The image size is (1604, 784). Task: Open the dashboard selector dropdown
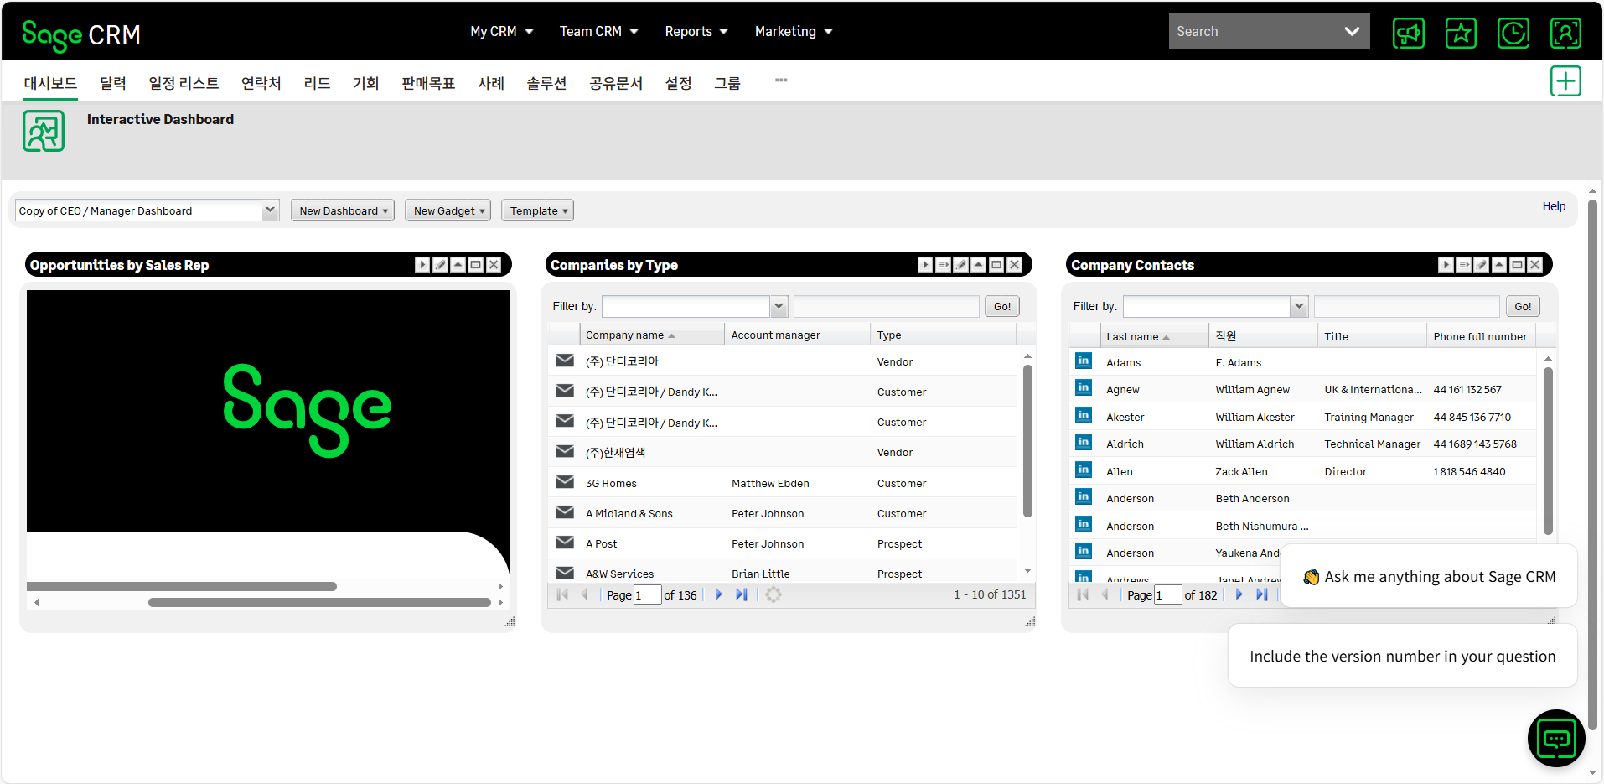(270, 210)
